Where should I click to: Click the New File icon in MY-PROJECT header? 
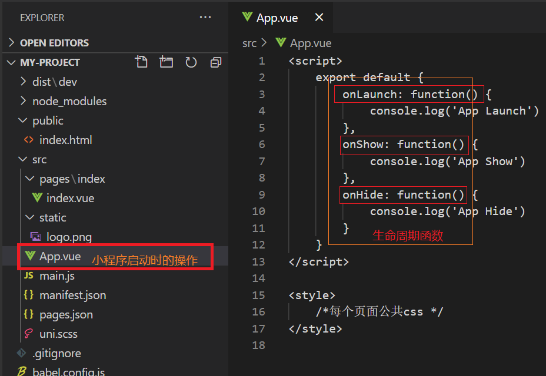click(x=141, y=62)
